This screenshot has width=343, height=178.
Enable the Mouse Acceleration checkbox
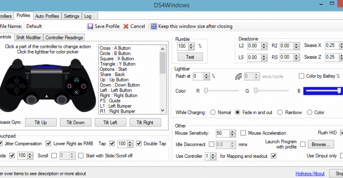(243, 133)
